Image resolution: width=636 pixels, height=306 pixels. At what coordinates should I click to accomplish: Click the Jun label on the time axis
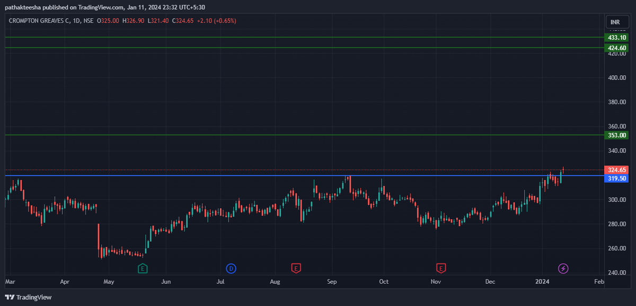coord(166,282)
